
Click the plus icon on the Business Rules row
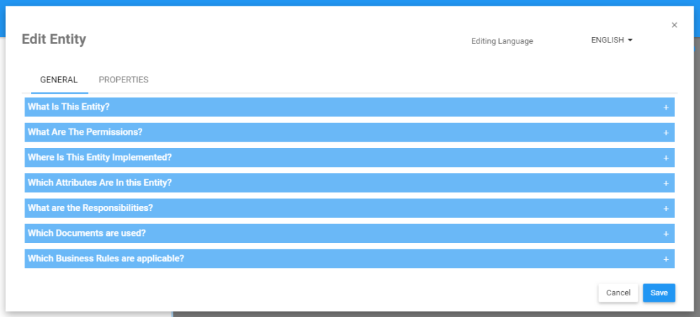pyautogui.click(x=666, y=259)
